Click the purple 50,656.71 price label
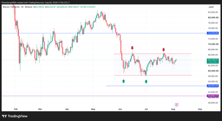This screenshot has width=222, height=121. (x=213, y=96)
